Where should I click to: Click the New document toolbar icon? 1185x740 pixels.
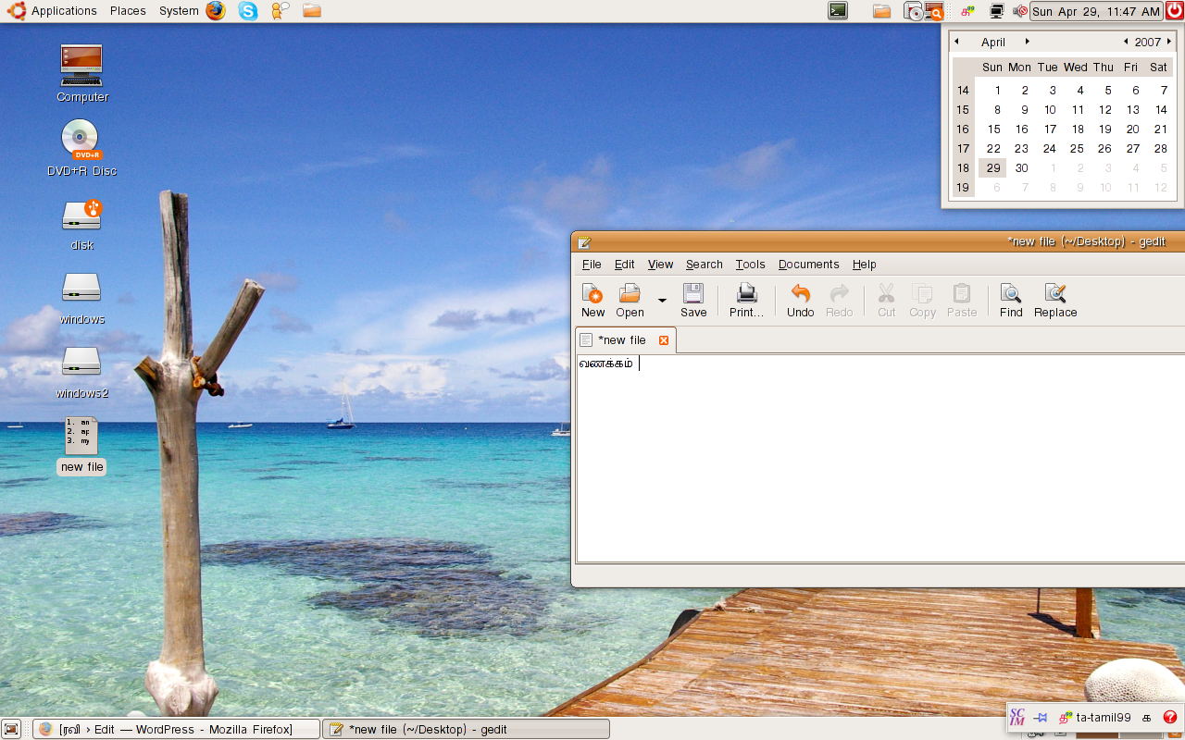pyautogui.click(x=592, y=300)
